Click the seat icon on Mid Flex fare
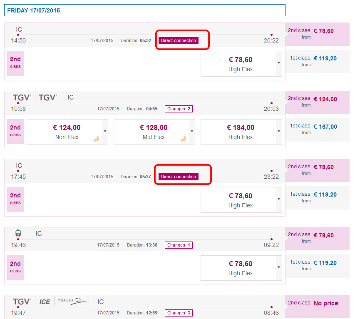The image size is (360, 319). tap(183, 139)
